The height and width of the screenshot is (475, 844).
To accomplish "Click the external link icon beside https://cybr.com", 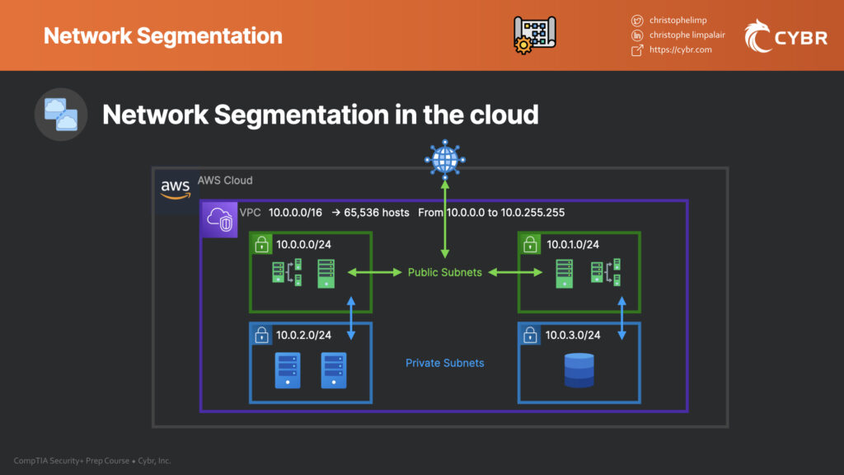I will coord(637,50).
